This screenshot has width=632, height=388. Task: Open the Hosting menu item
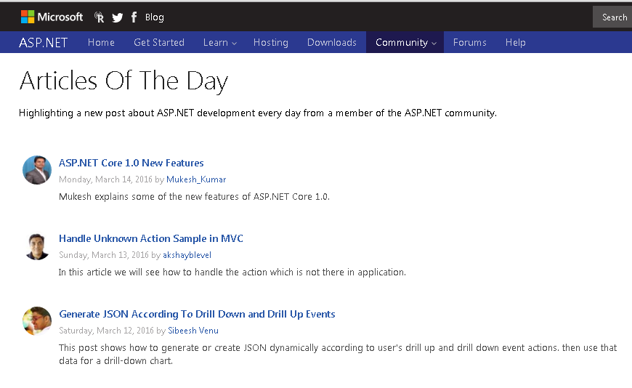(270, 42)
